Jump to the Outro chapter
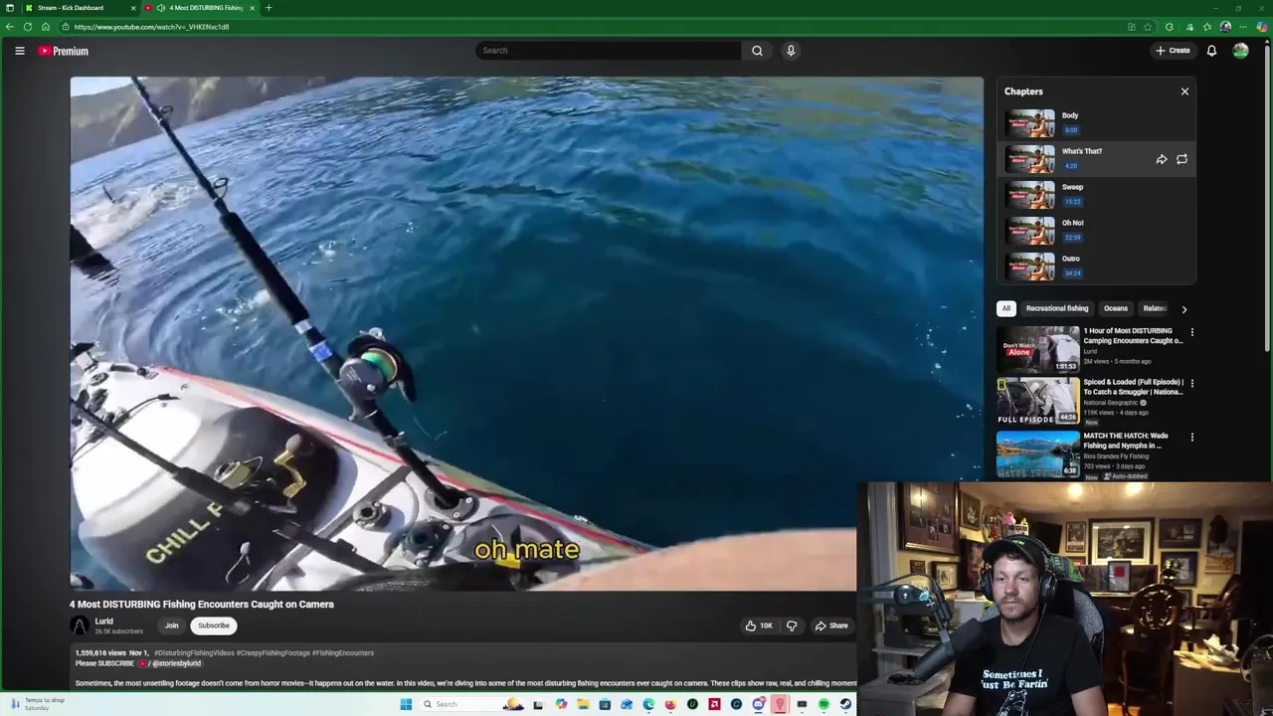 tap(1096, 267)
